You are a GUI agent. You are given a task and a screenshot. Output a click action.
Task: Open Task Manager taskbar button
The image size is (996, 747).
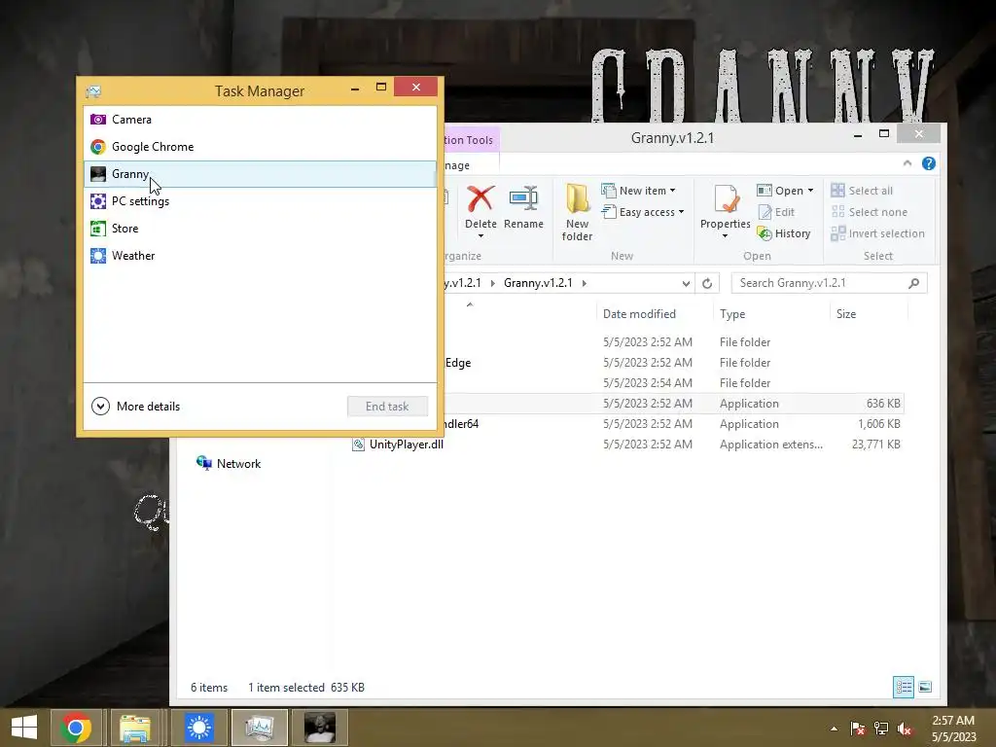[259, 728]
